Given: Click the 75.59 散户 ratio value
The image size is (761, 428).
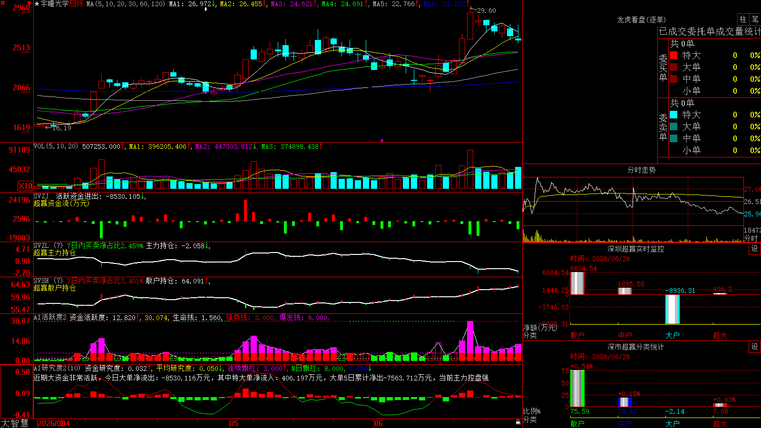Looking at the screenshot, I should click(580, 411).
